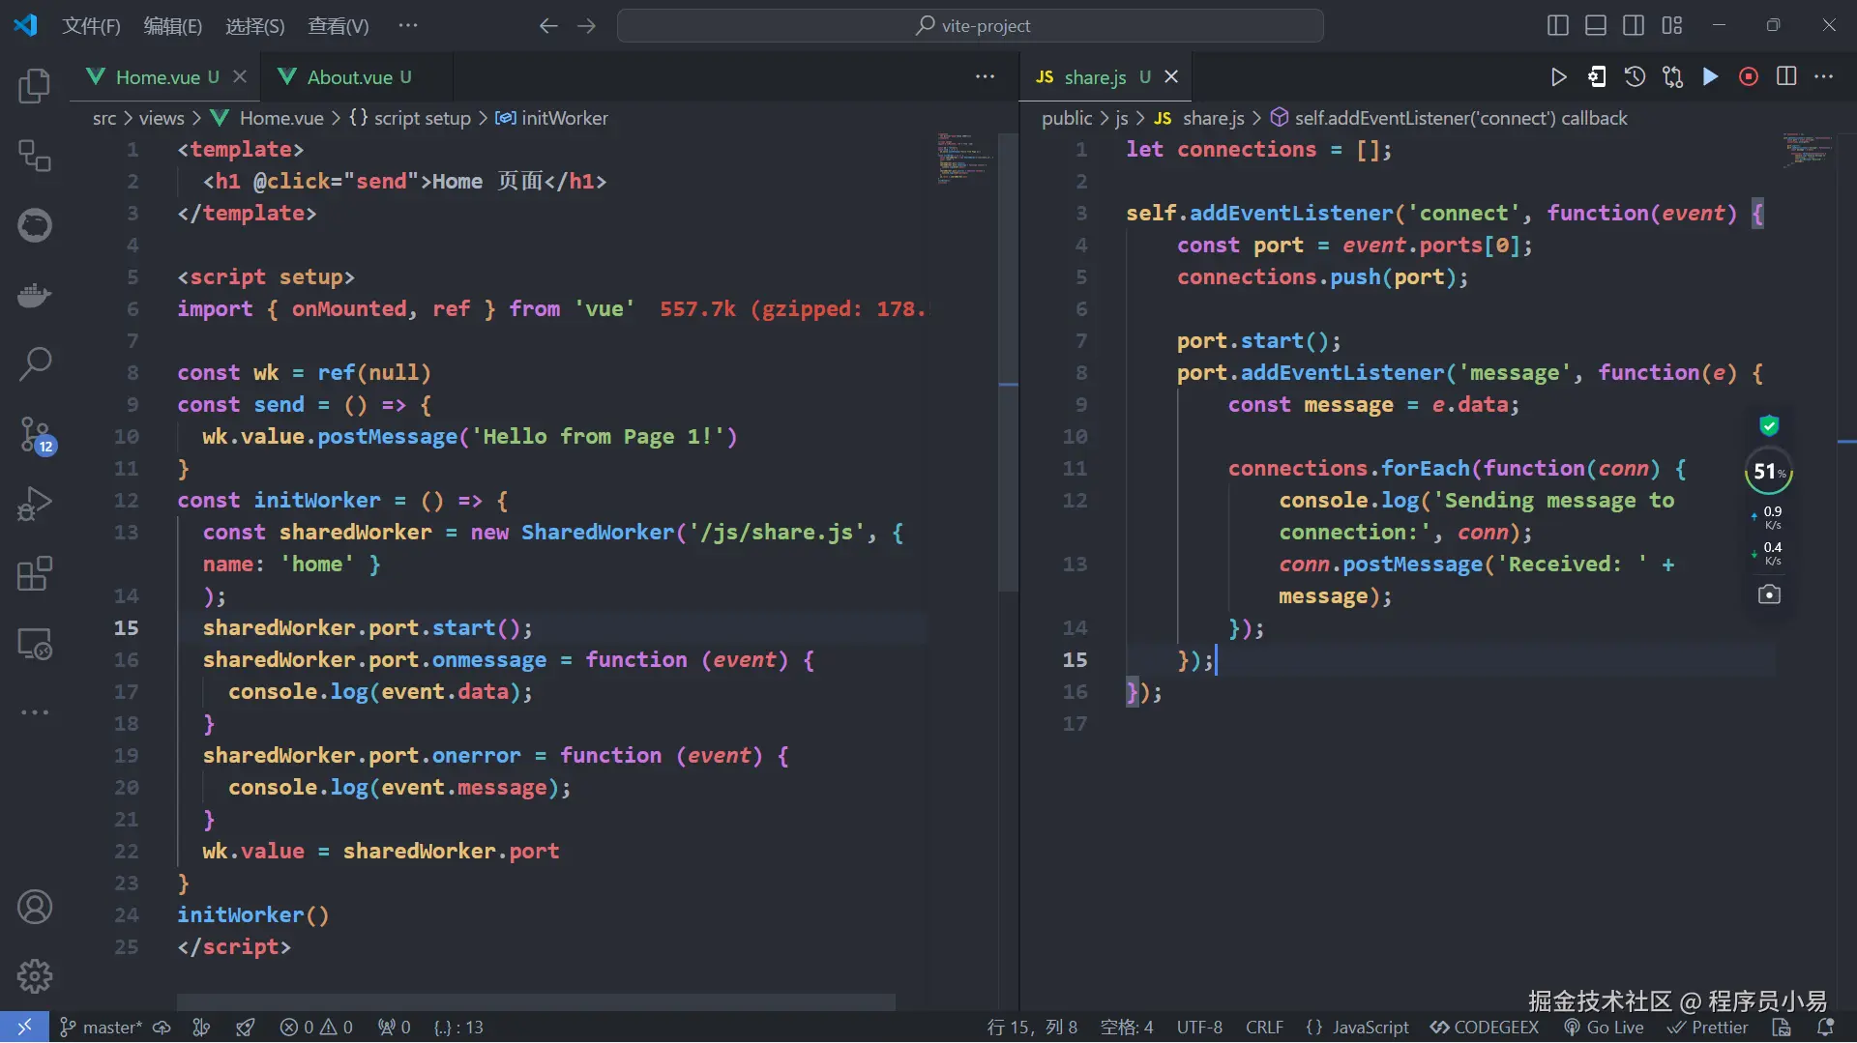Open the 文件(F) menu
Viewport: 1857px width, 1043px height.
point(91,26)
